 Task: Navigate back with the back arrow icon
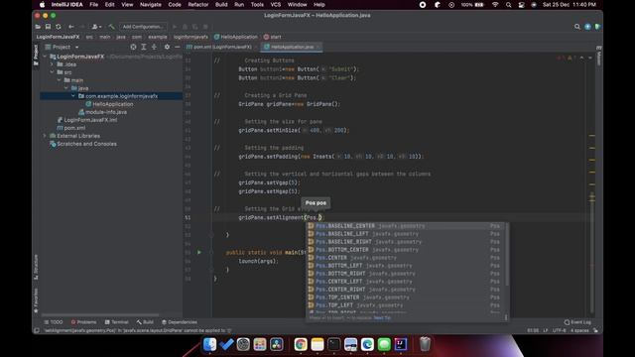click(x=71, y=27)
